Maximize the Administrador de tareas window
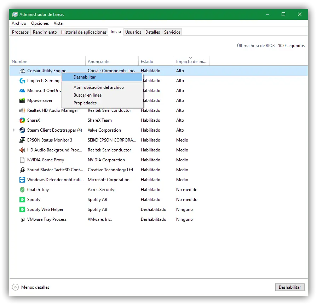317x305 pixels. (283, 14)
